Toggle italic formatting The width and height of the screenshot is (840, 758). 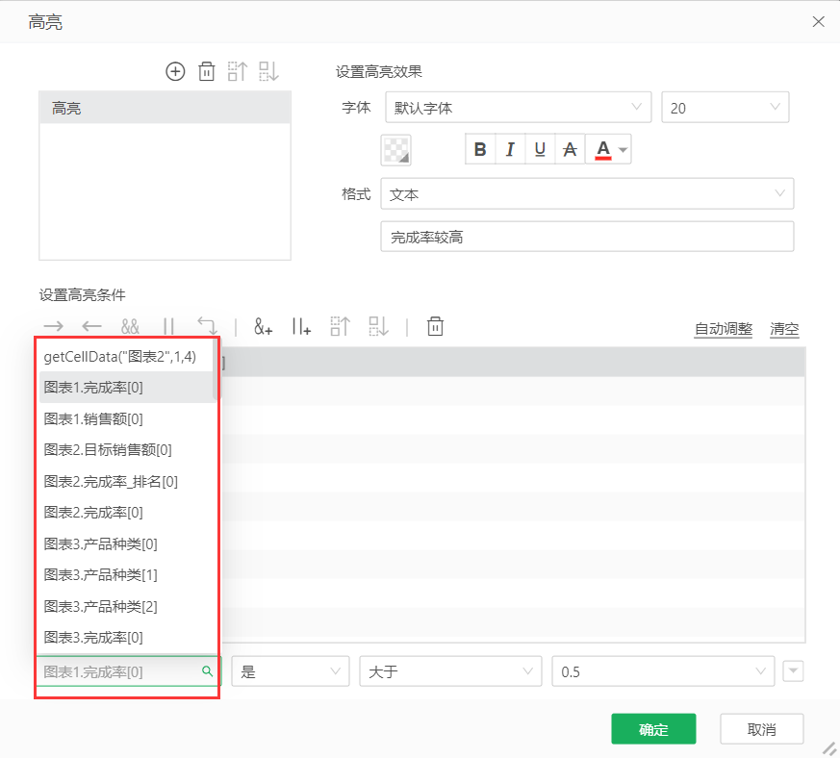[510, 149]
